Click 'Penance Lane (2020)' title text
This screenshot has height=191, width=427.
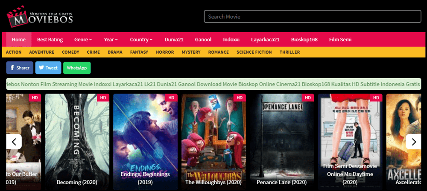282,182
